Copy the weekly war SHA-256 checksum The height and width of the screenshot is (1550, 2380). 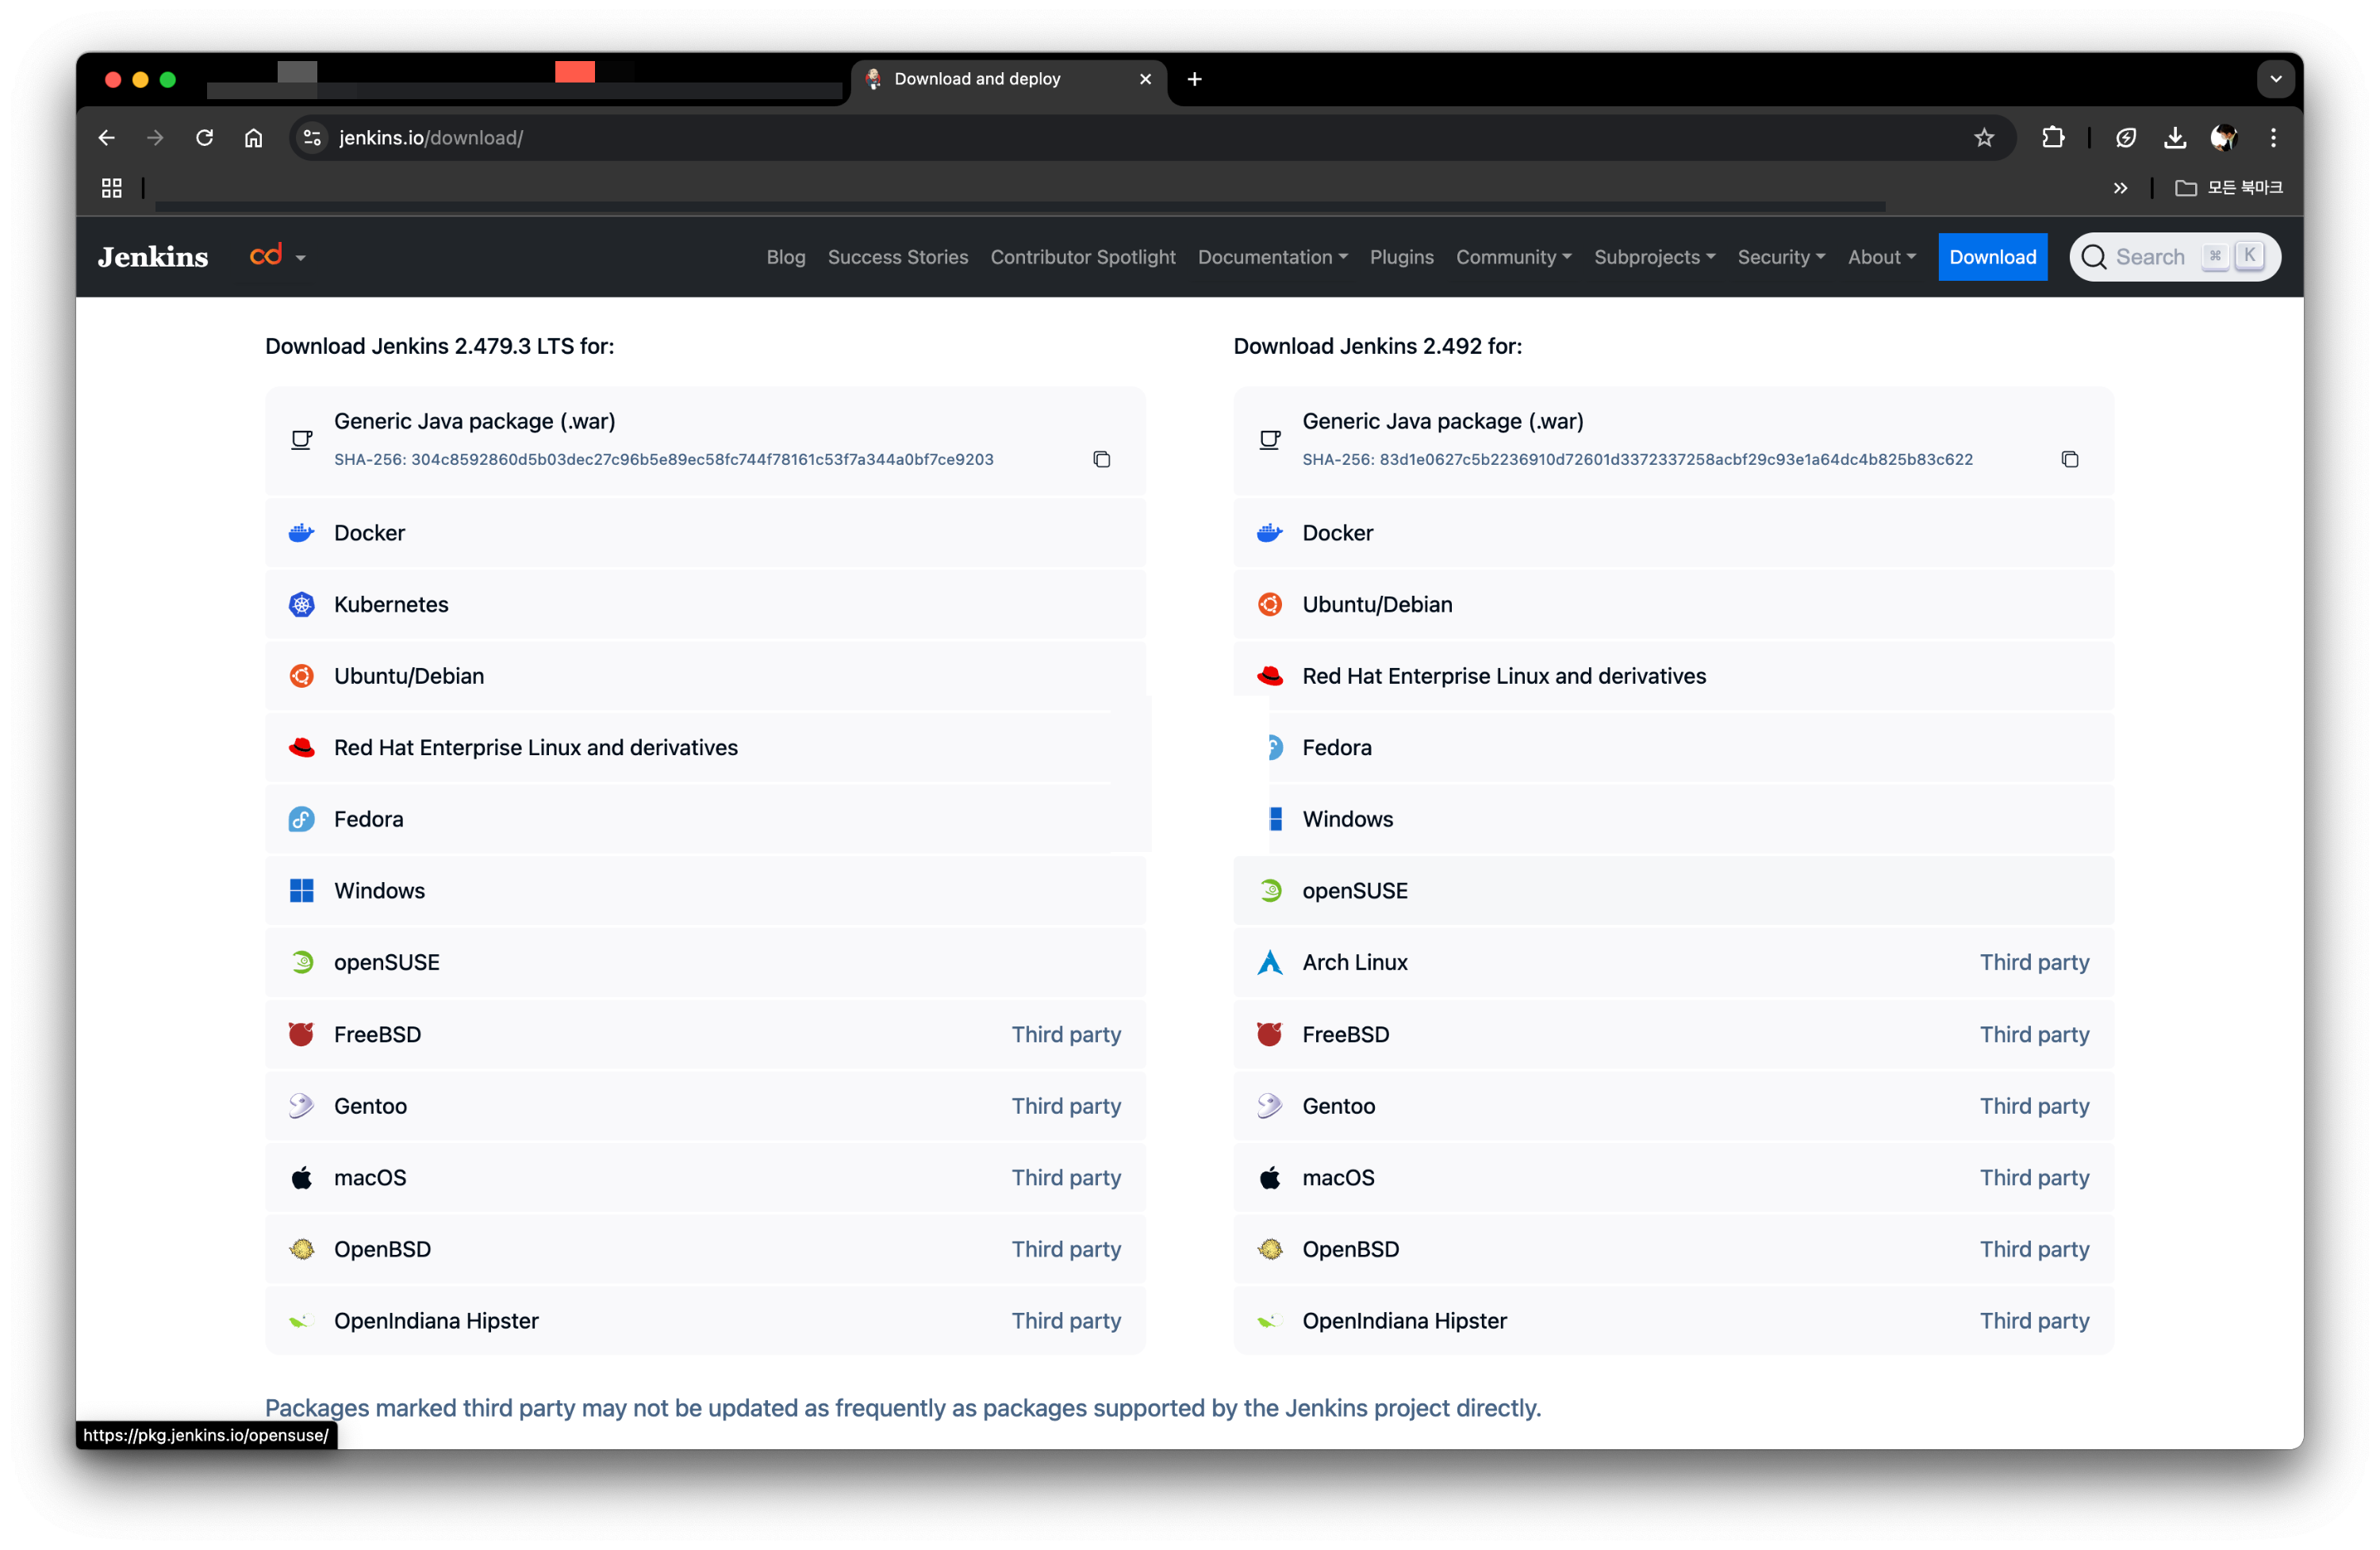point(2069,459)
